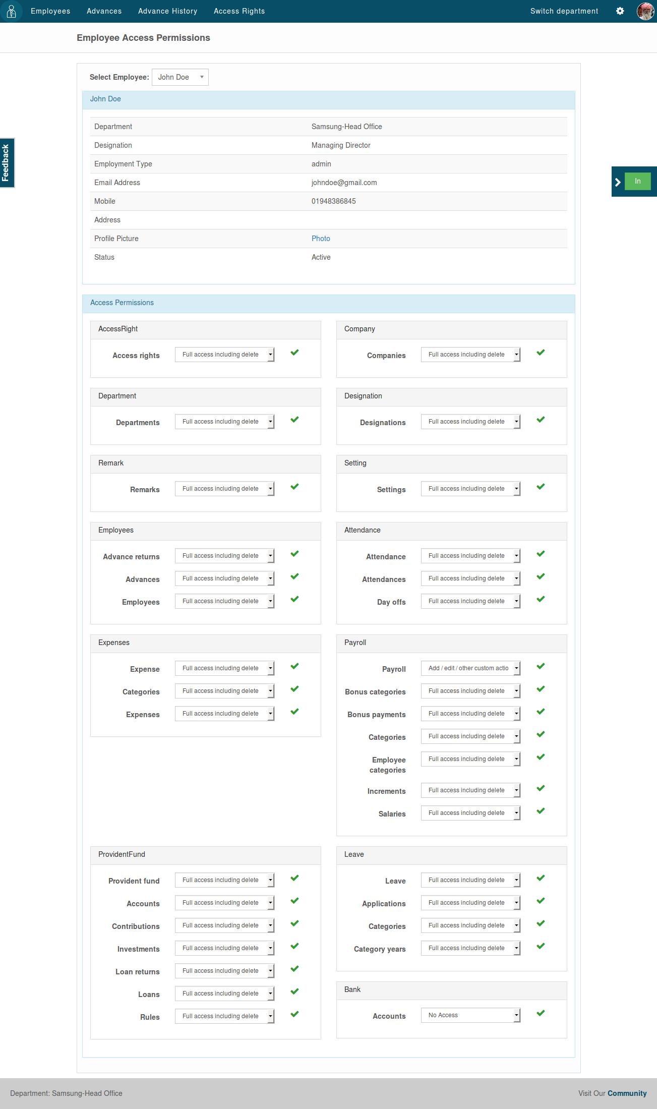Click green checkmark beside Access rights

(x=294, y=353)
